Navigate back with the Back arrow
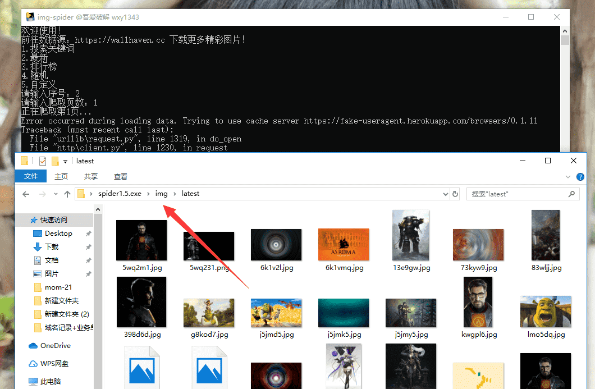Viewport: 595px width, 389px height. 26,194
